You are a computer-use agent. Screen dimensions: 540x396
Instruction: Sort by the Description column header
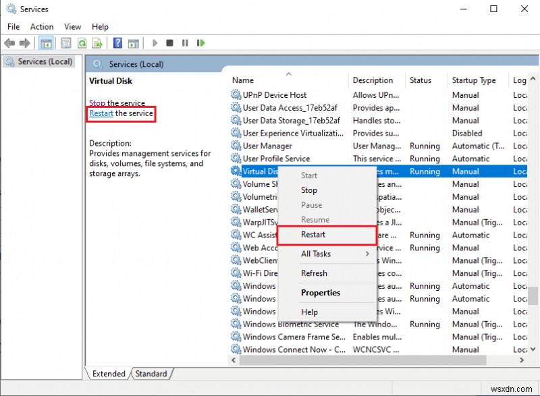pyautogui.click(x=377, y=80)
